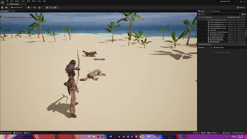Close the Outliner tab

211,11
